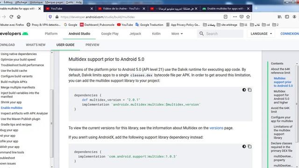The height and width of the screenshot is (168, 299).
Task: Bookmark this page with star icon
Action: click(248, 17)
